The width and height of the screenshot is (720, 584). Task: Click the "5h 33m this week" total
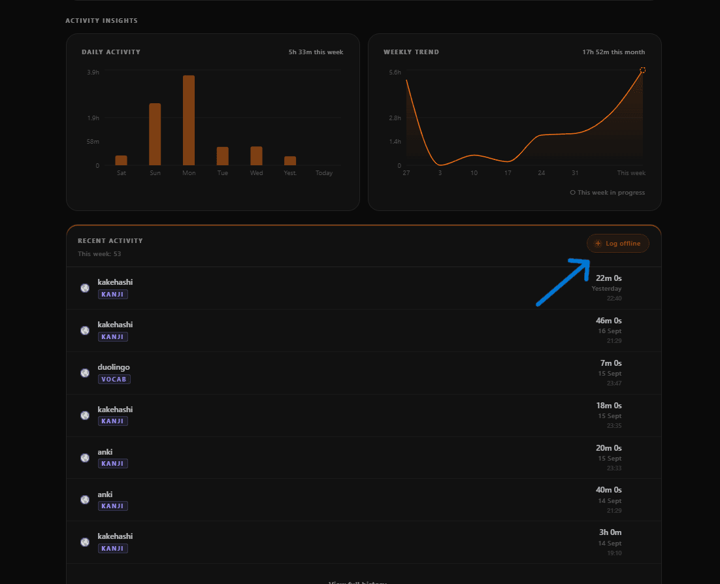click(316, 52)
